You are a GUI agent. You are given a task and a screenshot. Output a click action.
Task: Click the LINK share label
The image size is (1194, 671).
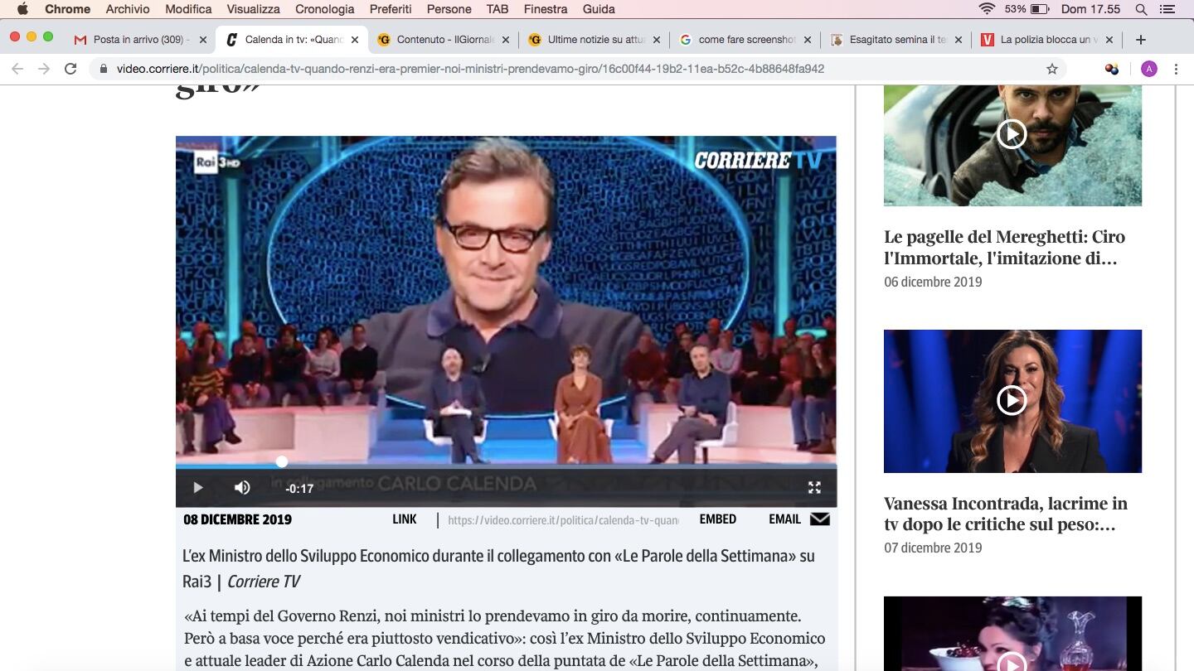(405, 519)
